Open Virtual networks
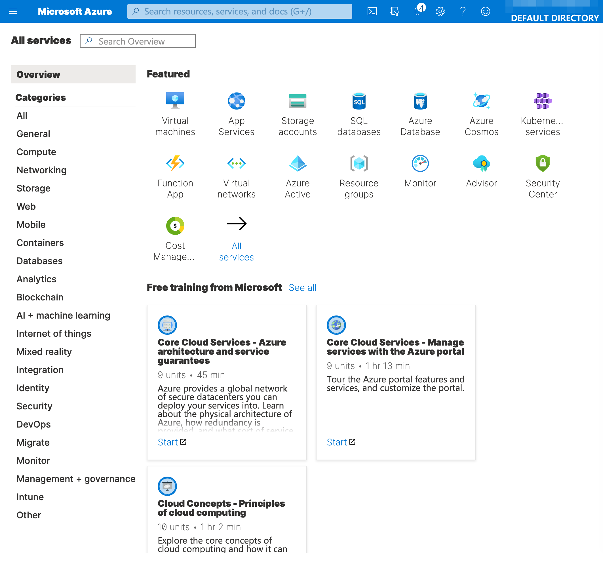This screenshot has height=564, width=603. [x=236, y=177]
